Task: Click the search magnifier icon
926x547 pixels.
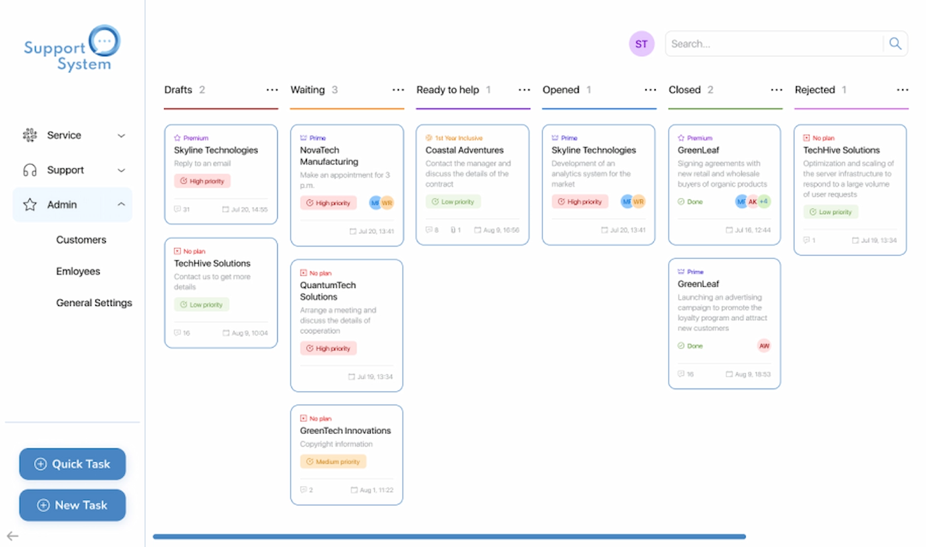Action: tap(895, 44)
